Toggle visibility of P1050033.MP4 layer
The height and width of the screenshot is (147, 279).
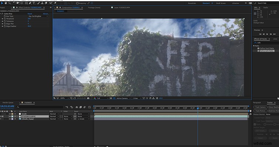pyautogui.click(x=1, y=116)
